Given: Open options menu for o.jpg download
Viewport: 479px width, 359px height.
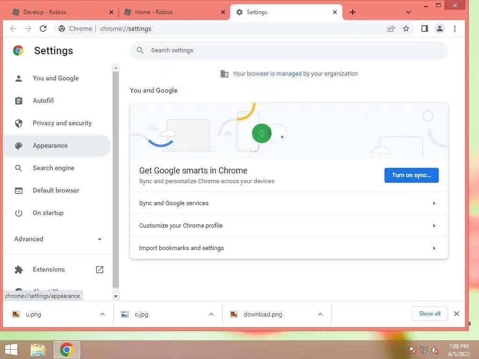Looking at the screenshot, I should pos(211,314).
